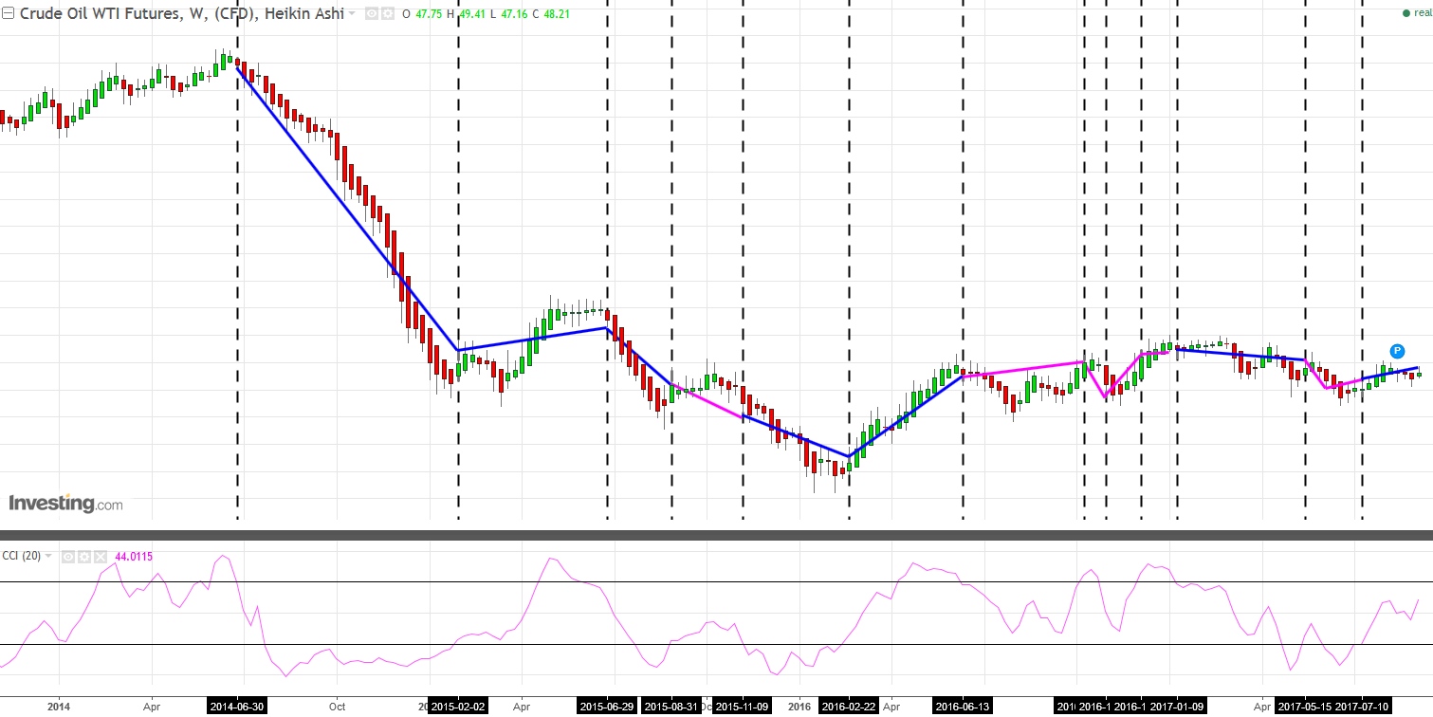Viewport: 1433px width, 717px height.
Task: Click the chart collapse icon beside the title
Action: [x=9, y=13]
